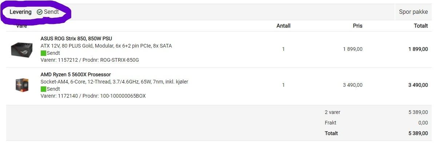Click the bold Totalt 5 389,00 amount
435x143 pixels.
[x=418, y=133]
